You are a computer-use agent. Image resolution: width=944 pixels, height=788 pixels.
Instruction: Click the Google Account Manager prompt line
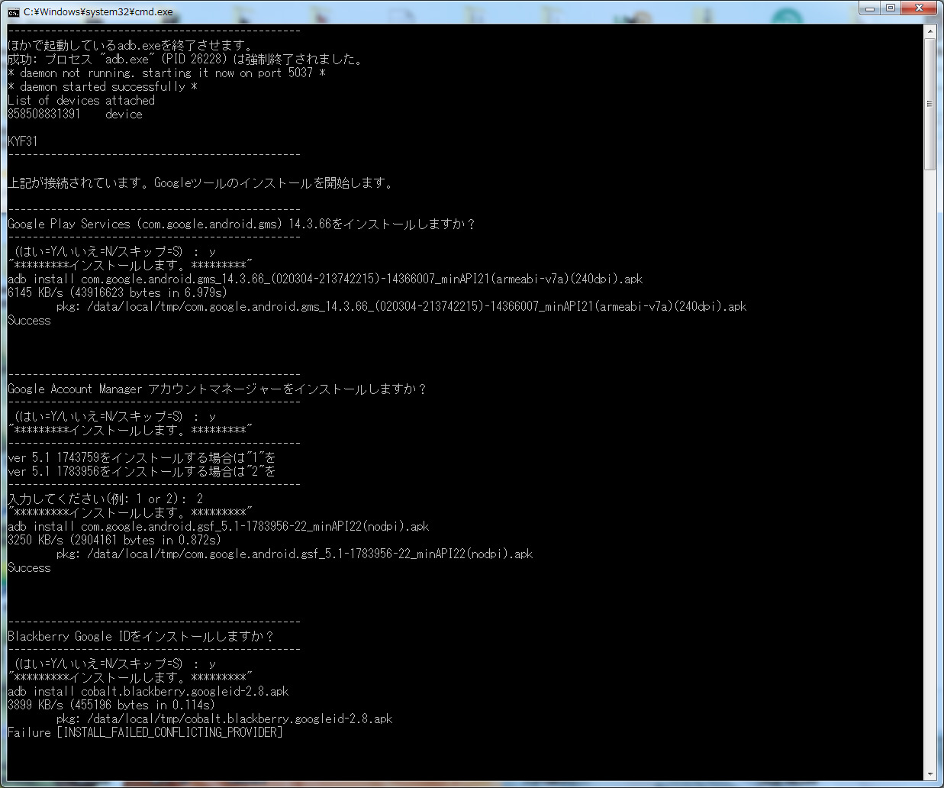point(217,389)
